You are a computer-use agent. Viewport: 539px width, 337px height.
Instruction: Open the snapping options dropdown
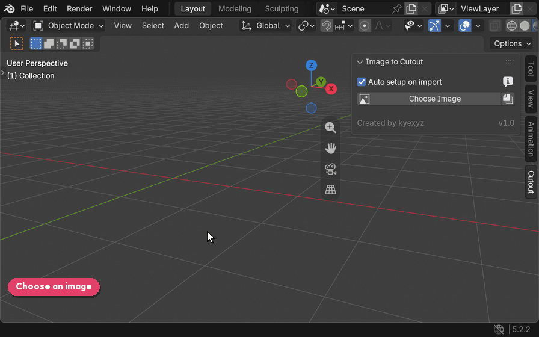343,26
